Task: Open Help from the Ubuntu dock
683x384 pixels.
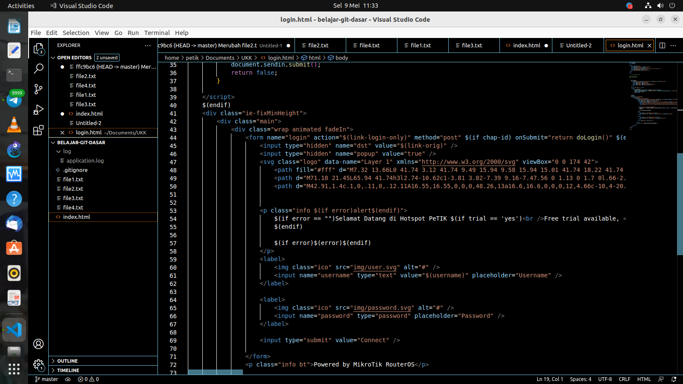Action: coord(14,199)
